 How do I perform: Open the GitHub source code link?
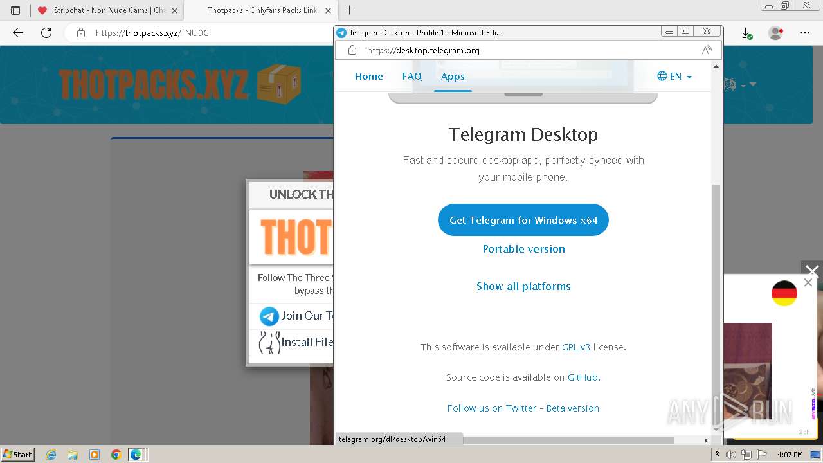[x=583, y=377]
